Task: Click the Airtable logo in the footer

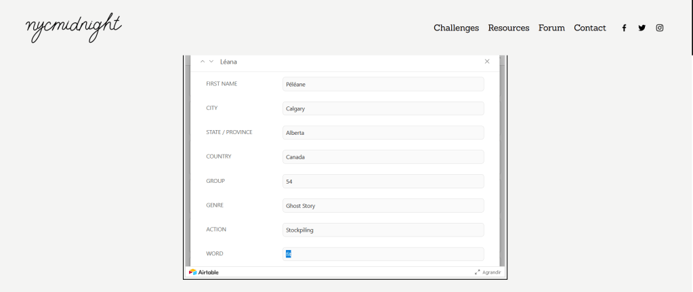Action: (204, 272)
